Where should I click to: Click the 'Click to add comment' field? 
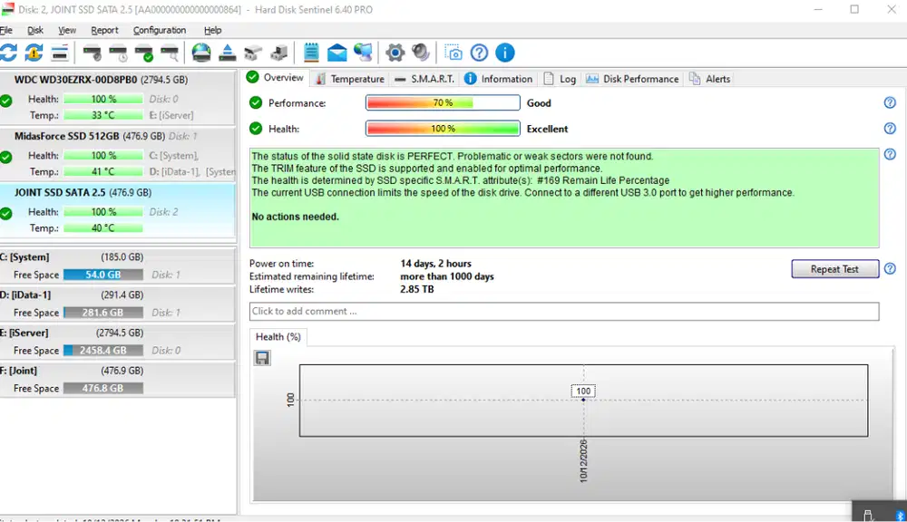[564, 311]
